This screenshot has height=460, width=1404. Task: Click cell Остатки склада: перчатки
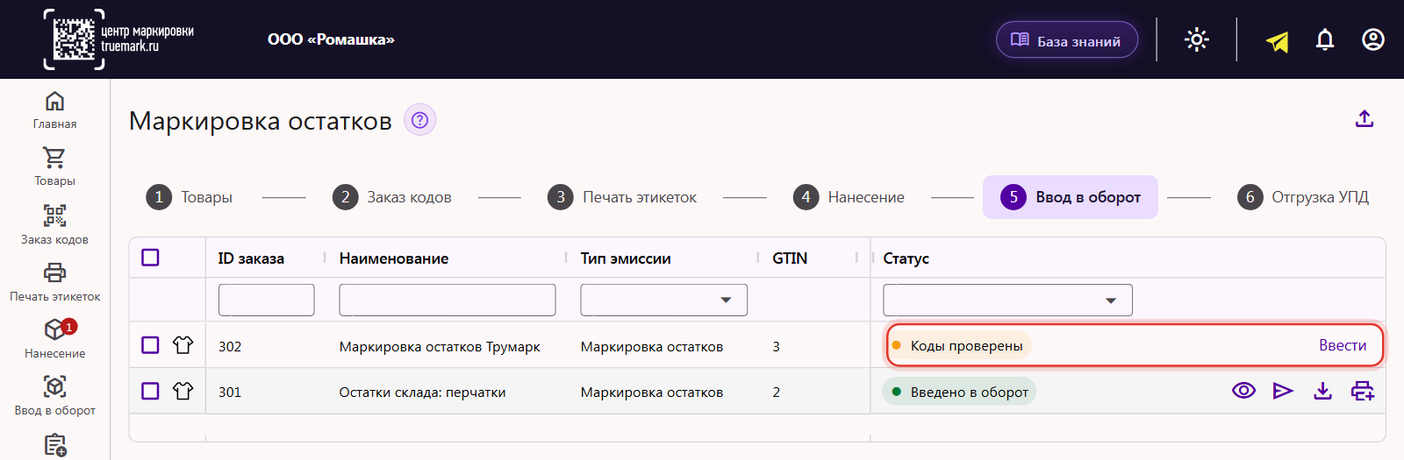click(422, 393)
